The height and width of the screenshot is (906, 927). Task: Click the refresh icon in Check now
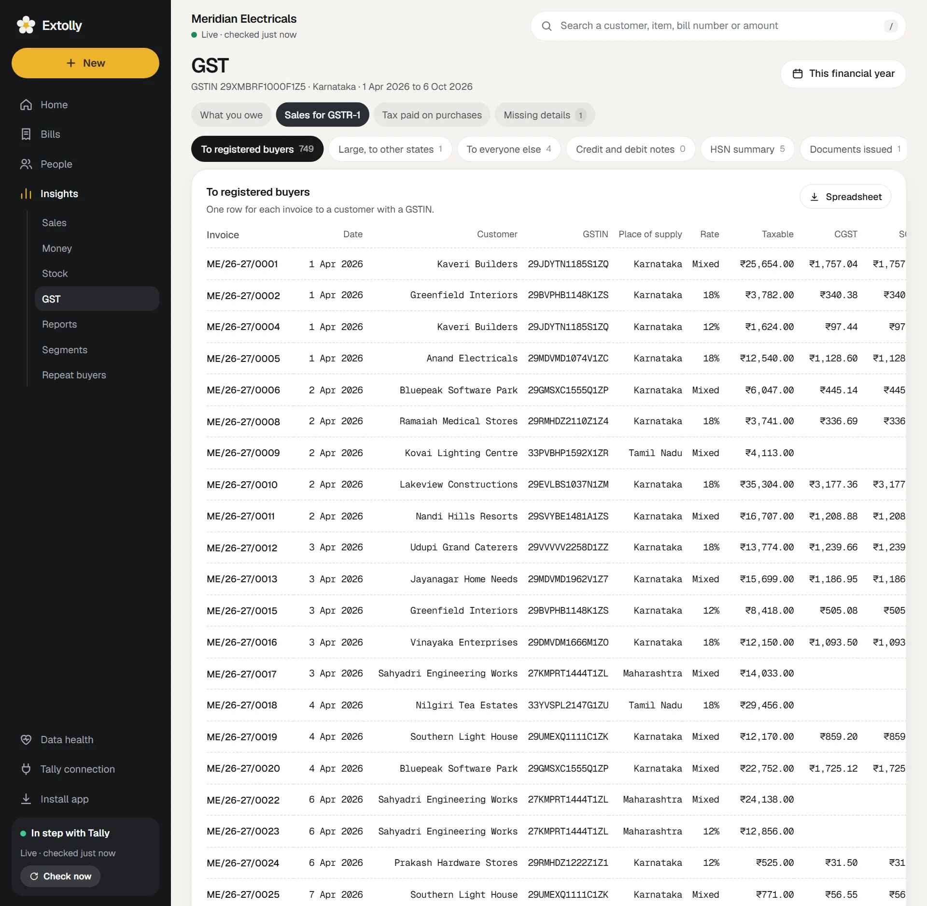(34, 877)
